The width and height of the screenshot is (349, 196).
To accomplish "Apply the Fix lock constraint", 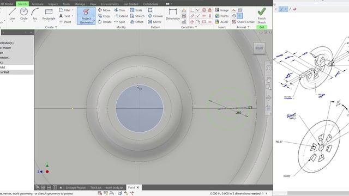I will click(x=209, y=10).
